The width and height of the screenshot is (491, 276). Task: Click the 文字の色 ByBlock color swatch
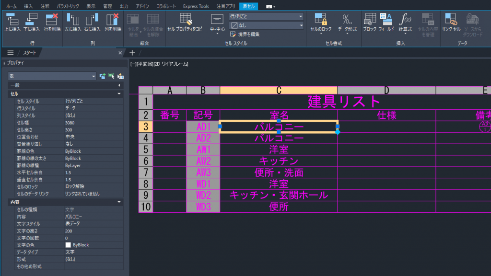click(x=68, y=245)
